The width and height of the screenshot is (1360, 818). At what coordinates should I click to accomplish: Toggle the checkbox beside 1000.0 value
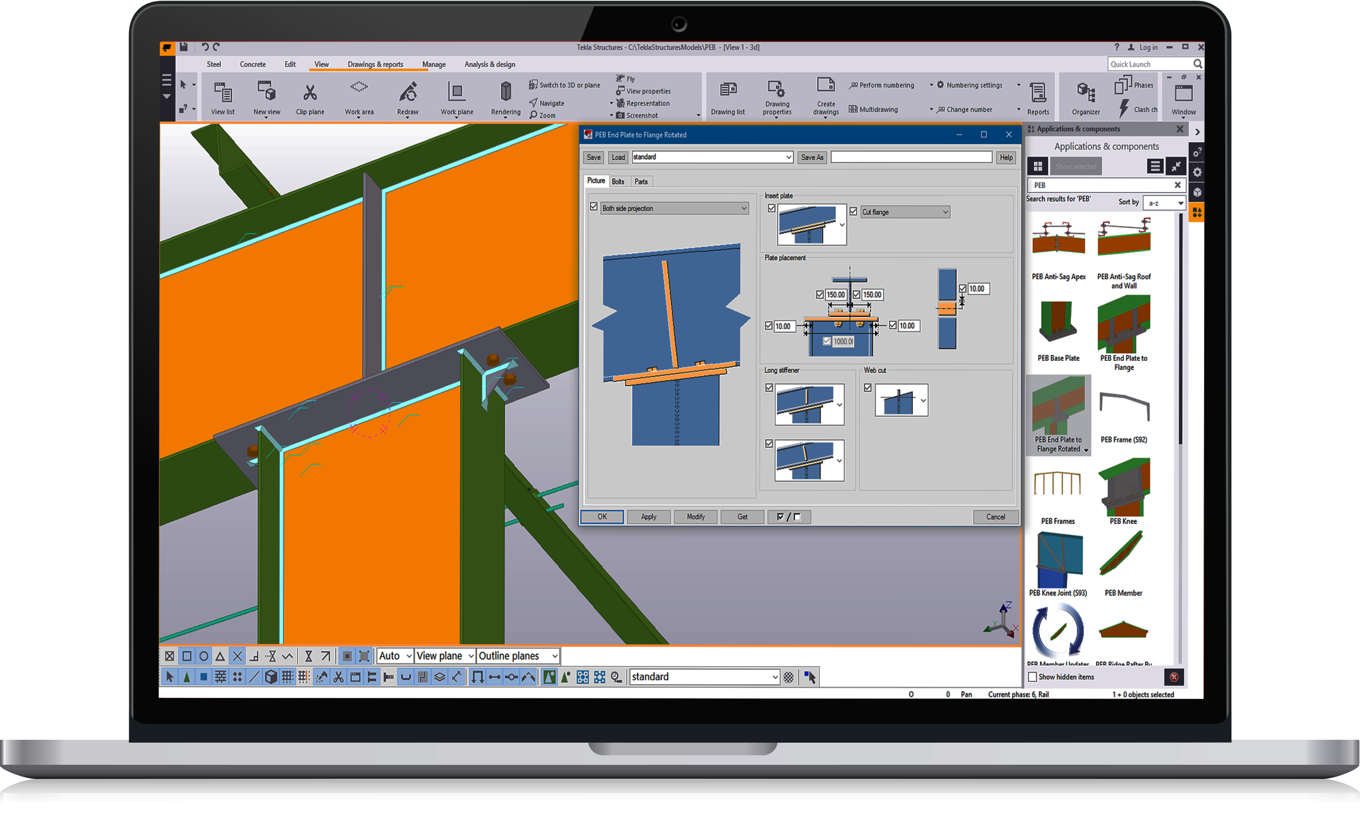[826, 341]
